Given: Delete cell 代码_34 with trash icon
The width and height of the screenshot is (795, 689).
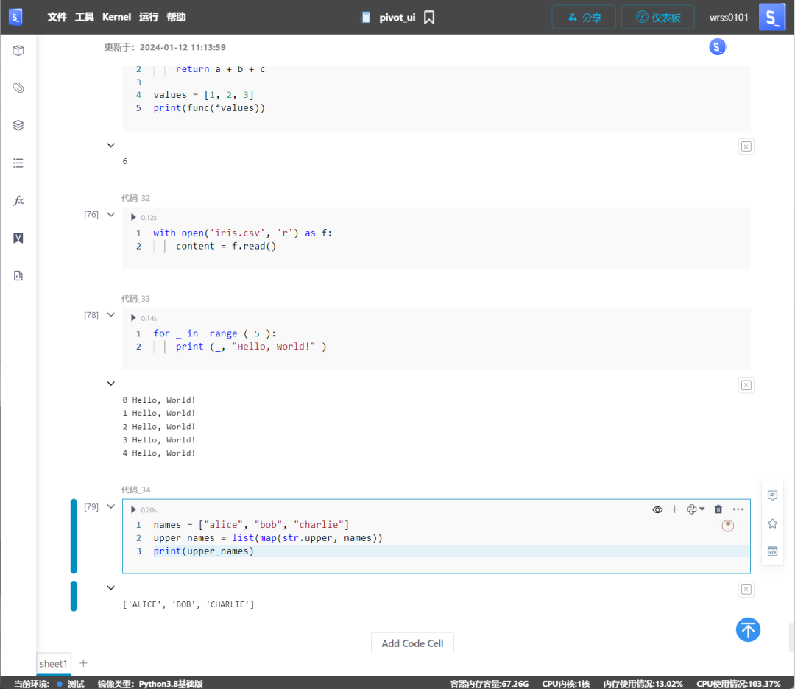Looking at the screenshot, I should 718,509.
